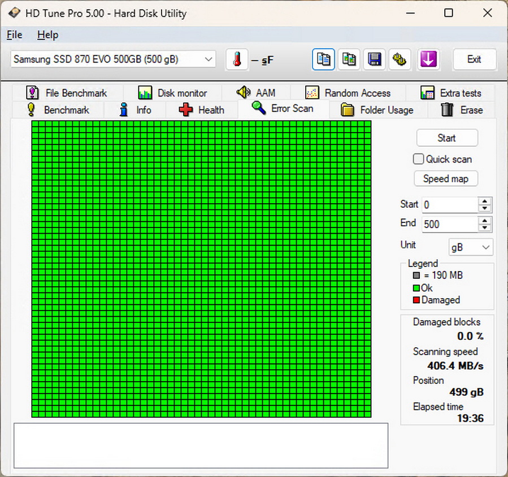Click the copy screenshot to clipboard icon

[x=349, y=59]
